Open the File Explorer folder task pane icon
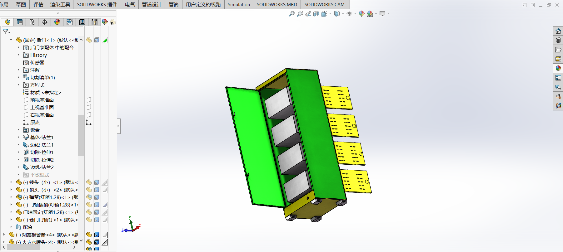This screenshot has height=252, width=563. point(558,50)
